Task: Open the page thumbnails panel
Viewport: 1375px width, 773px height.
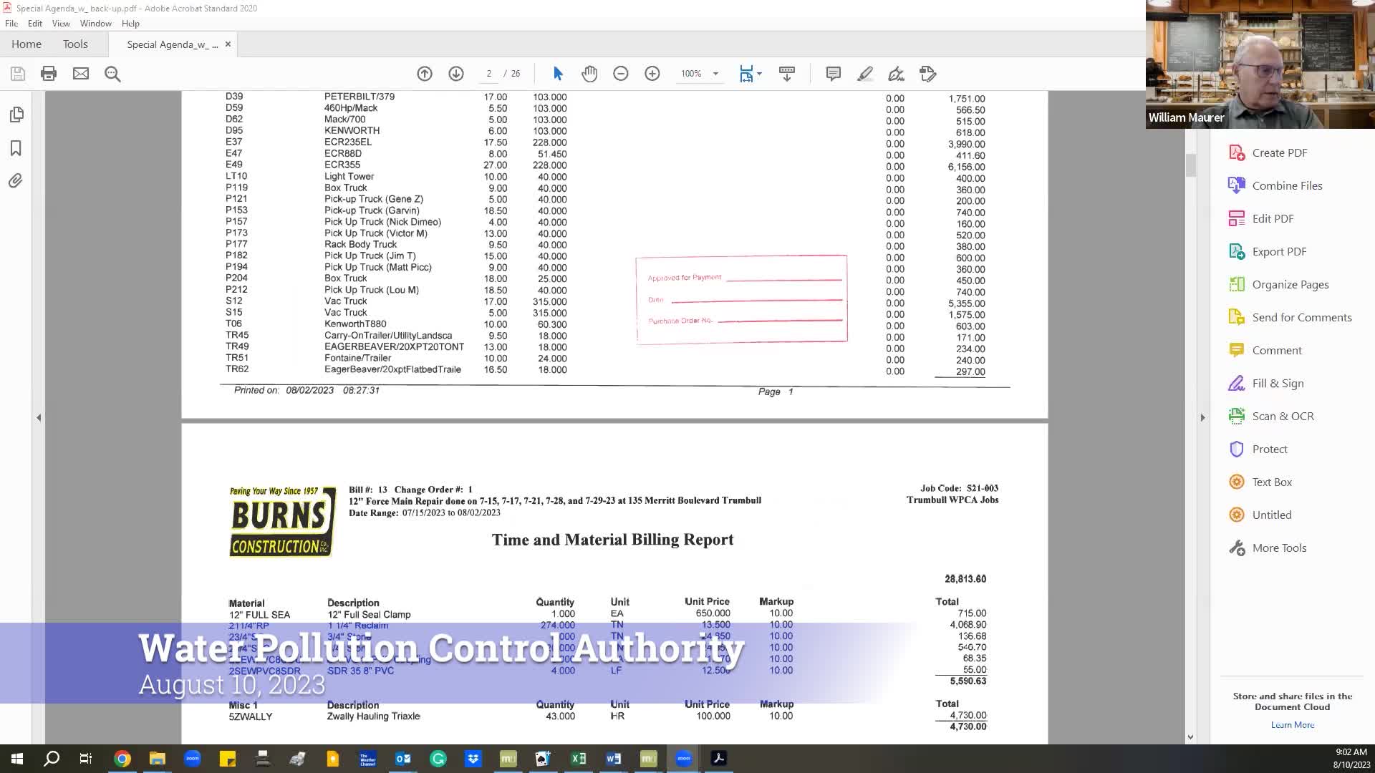Action: [x=16, y=115]
